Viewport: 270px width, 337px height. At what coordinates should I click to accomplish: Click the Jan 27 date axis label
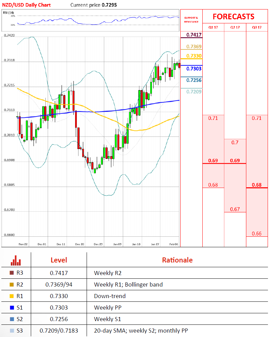click(155, 244)
